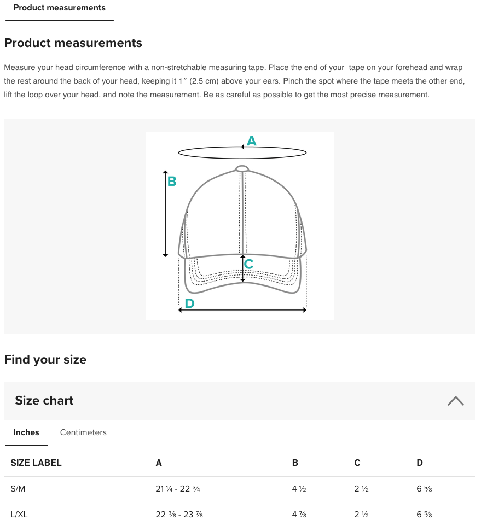Open the Product measurements tab at top
Screen dimensions: 481x532
(x=59, y=8)
